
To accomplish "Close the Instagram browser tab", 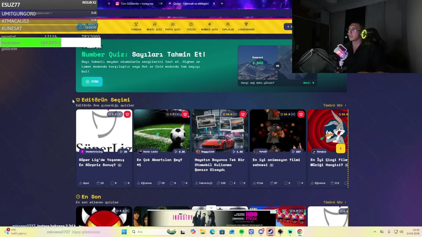I will click(161, 4).
